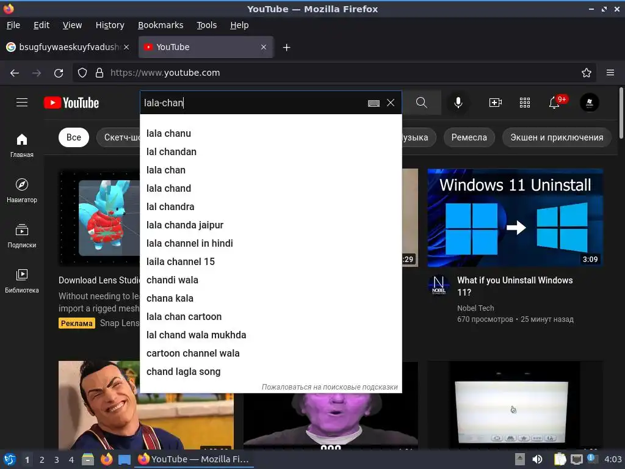Screen dimensions: 625x469
Task: Go back with the browser back arrow
Action: coord(15,73)
